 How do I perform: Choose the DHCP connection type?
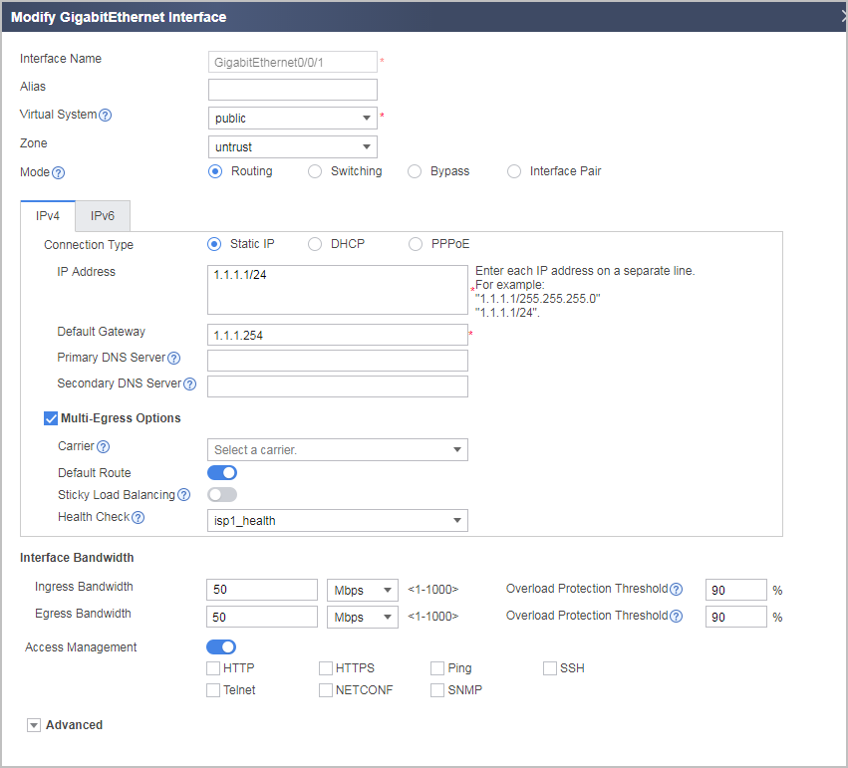pos(315,244)
